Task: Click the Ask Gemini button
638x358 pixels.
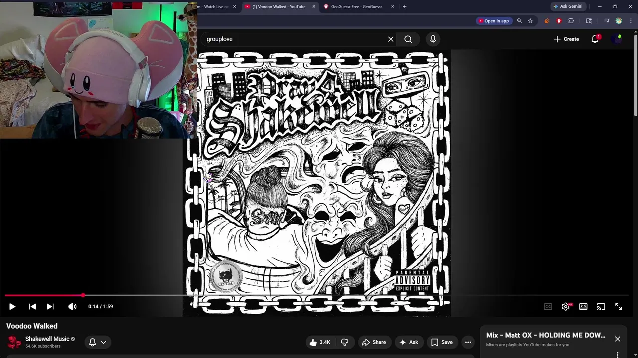Action: click(568, 7)
